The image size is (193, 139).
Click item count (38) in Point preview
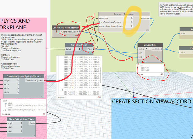(99, 98)
